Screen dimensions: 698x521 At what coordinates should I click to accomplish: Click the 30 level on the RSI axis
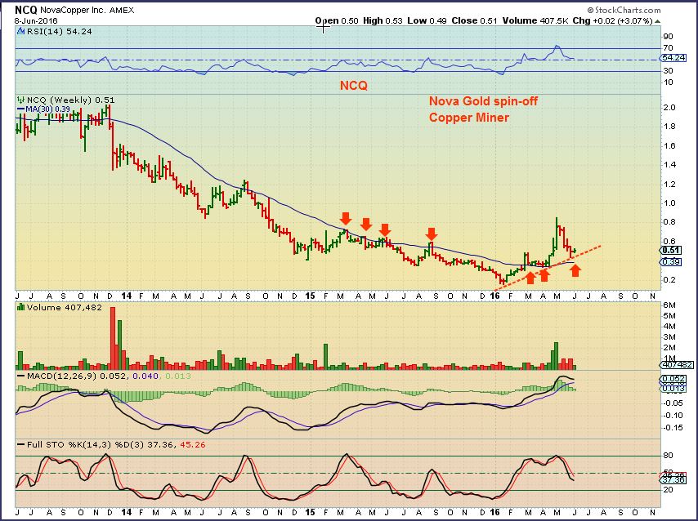pyautogui.click(x=669, y=71)
